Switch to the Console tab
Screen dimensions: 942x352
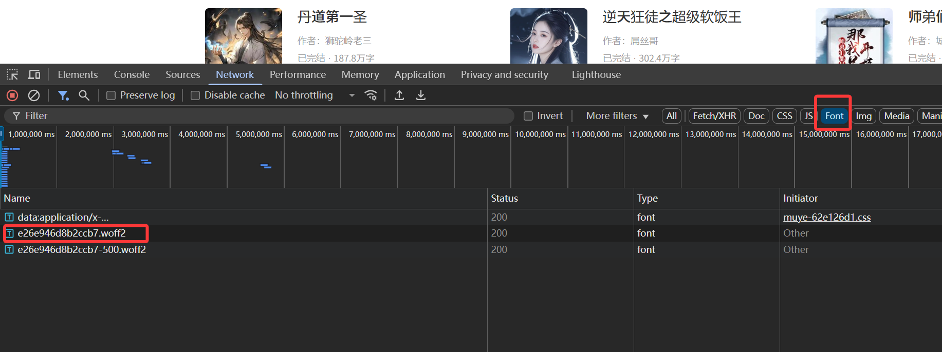click(x=132, y=75)
